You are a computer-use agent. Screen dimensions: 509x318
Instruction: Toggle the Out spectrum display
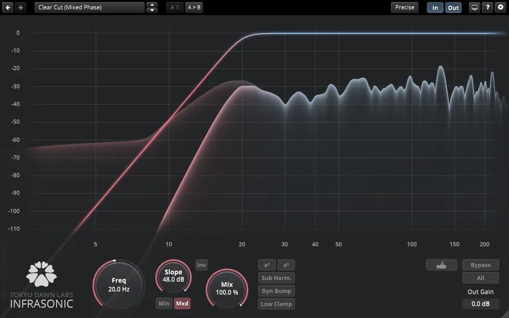click(x=453, y=7)
